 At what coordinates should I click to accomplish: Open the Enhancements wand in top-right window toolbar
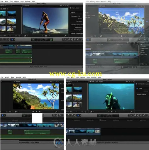tap(140, 40)
